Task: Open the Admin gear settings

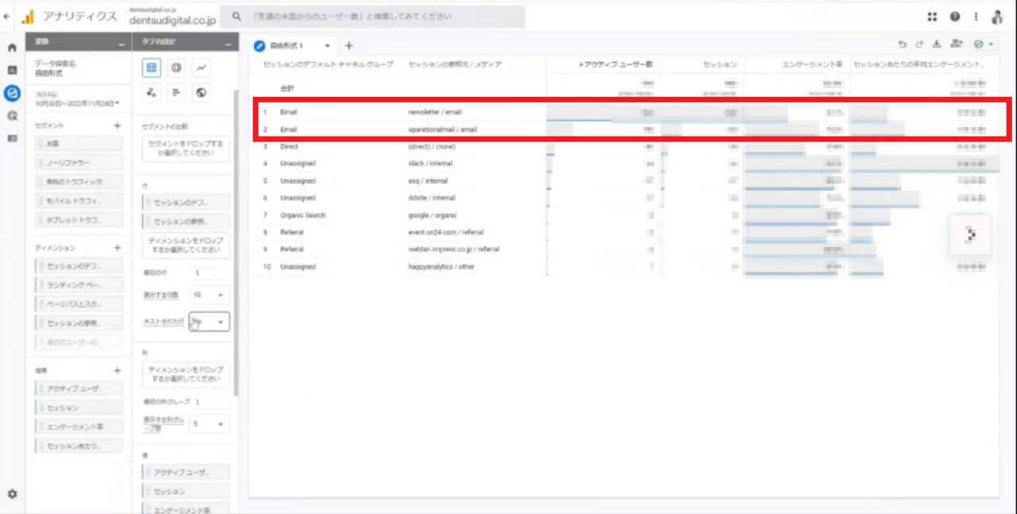Action: point(12,493)
